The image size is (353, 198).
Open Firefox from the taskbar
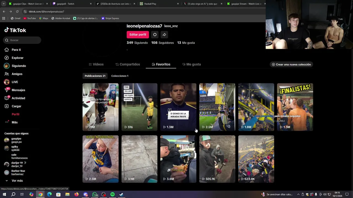[76, 194]
